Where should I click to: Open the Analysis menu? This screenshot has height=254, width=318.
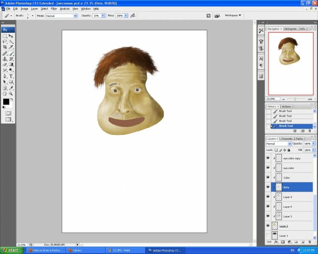tap(65, 8)
